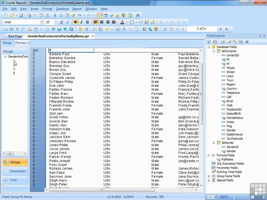Collapse the tblGender table node

click(214, 143)
